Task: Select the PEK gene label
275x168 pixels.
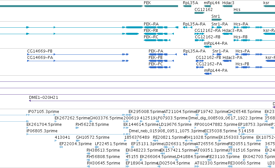Action: [147, 3]
